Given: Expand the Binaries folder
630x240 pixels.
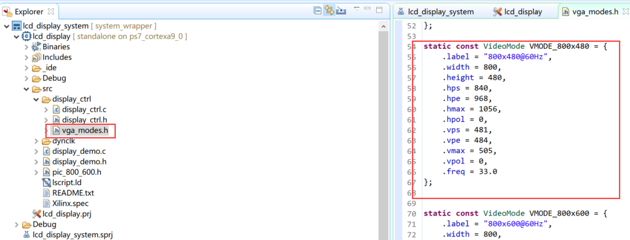Looking at the screenshot, I should click(x=26, y=47).
